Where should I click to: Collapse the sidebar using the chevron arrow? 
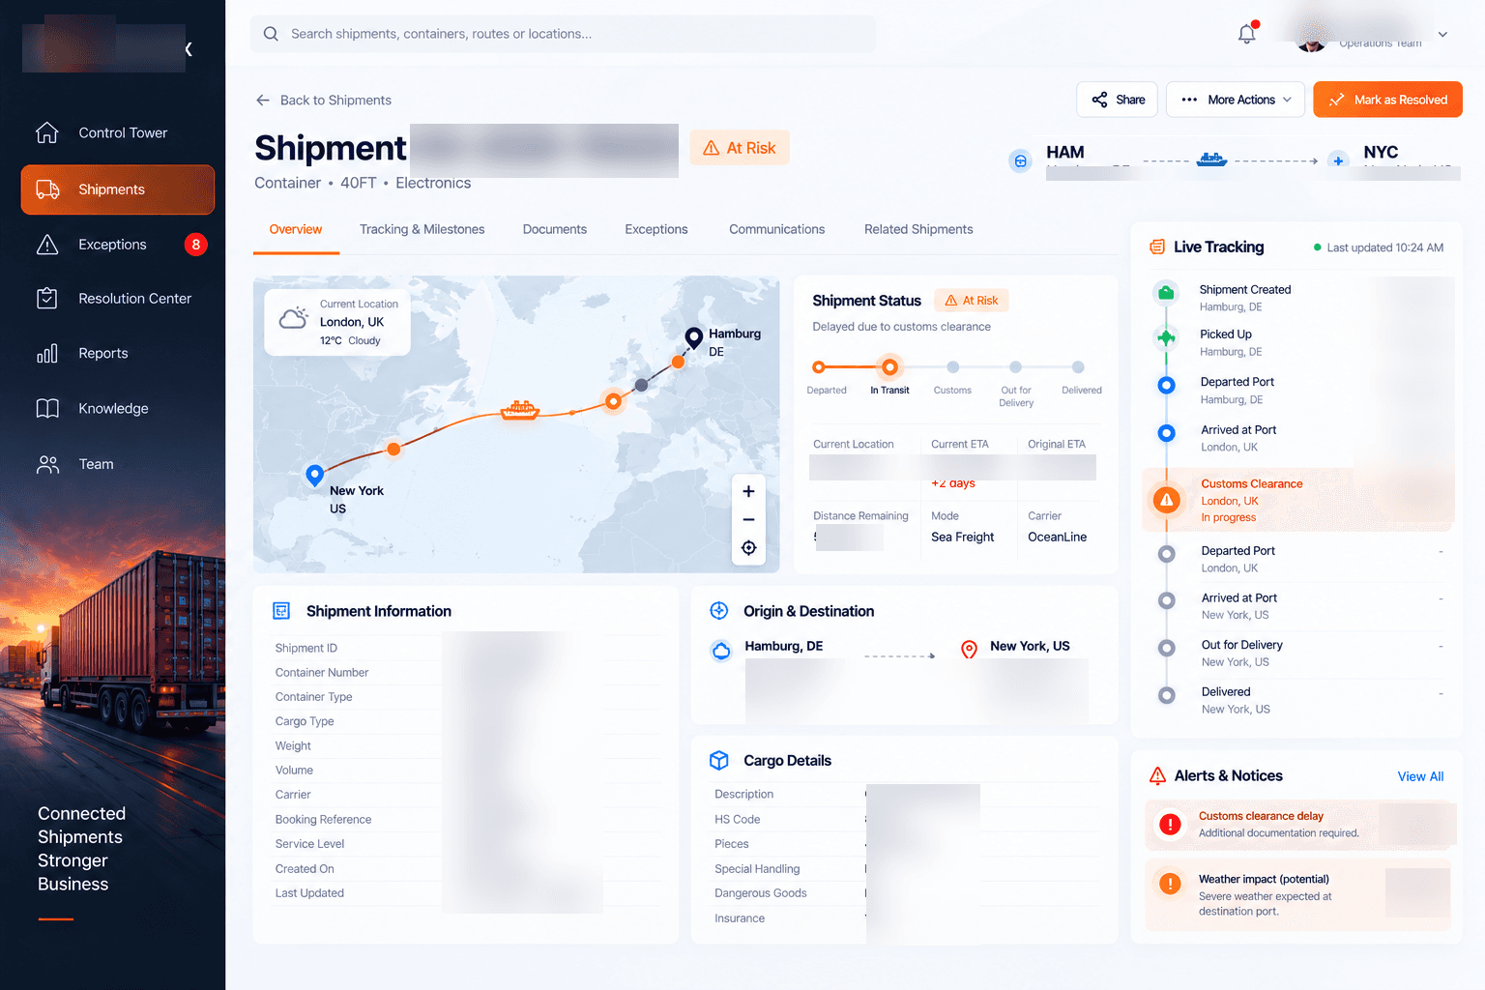coord(189,49)
